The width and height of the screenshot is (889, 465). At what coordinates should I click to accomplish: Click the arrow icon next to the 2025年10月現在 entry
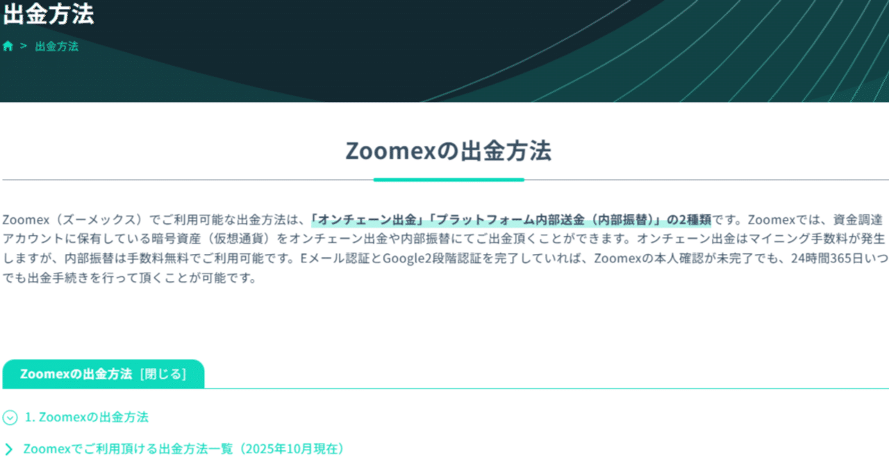coord(9,449)
